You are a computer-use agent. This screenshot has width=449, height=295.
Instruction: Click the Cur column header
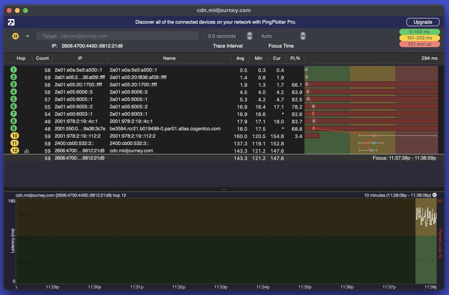(x=277, y=58)
